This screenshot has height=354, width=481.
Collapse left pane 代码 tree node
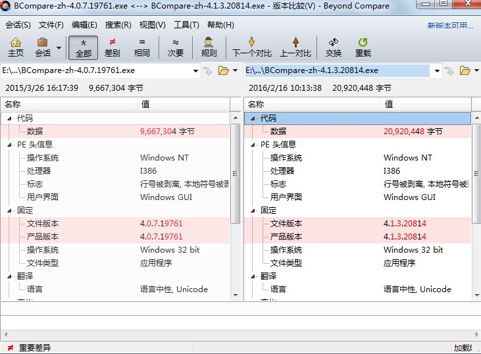pyautogui.click(x=9, y=118)
